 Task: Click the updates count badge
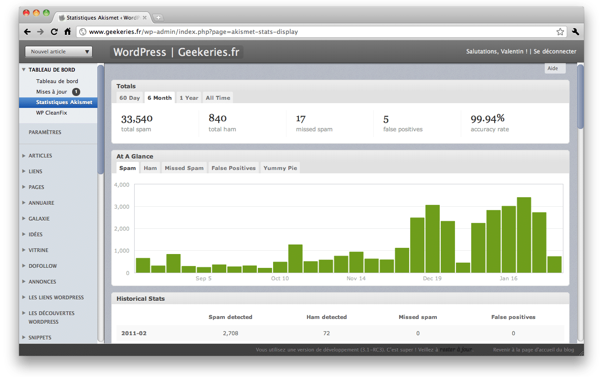coord(76,92)
